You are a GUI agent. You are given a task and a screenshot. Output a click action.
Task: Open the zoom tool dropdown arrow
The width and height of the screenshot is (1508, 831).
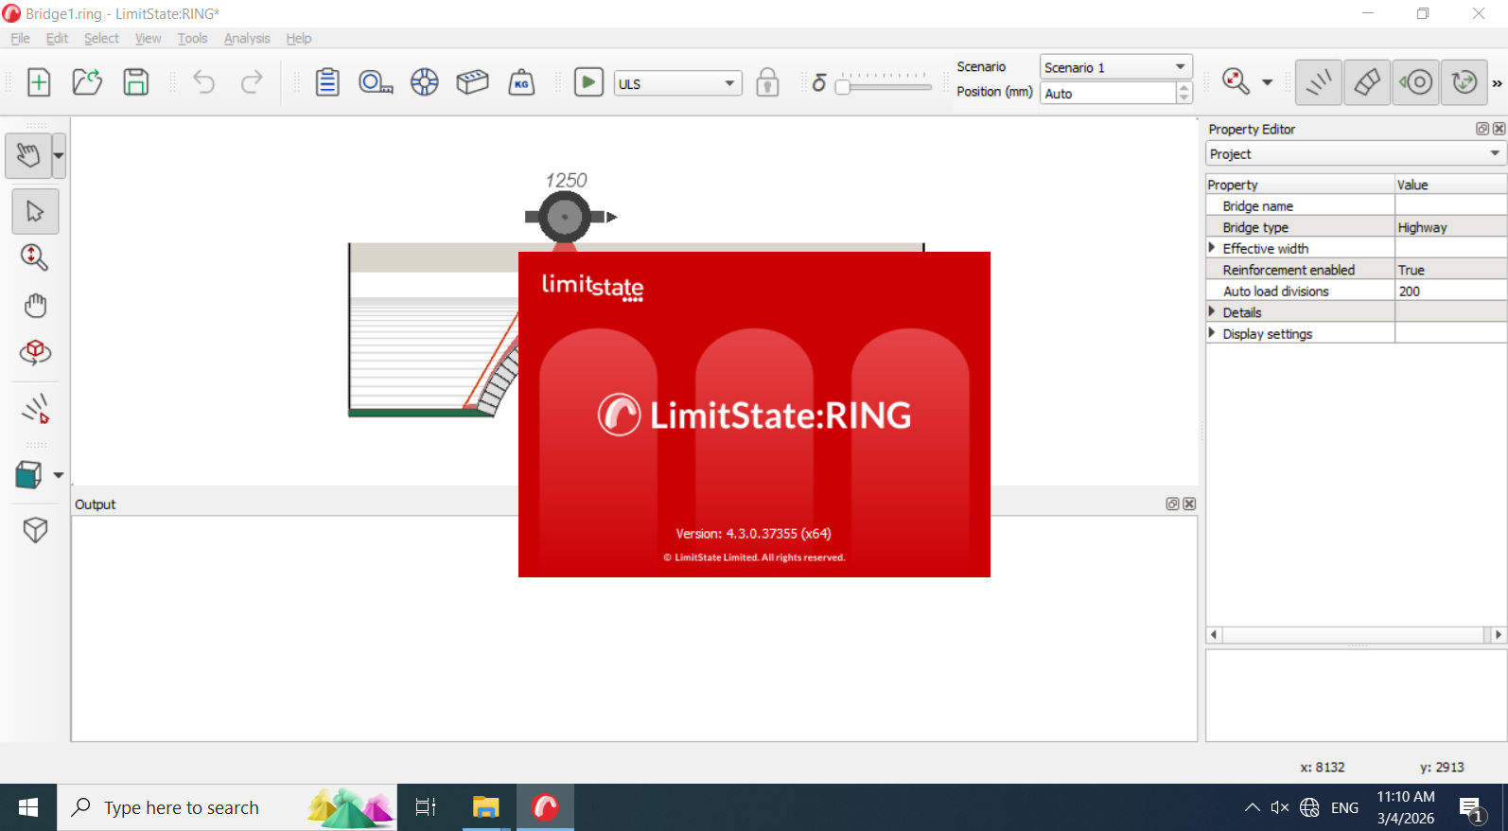pyautogui.click(x=1268, y=82)
